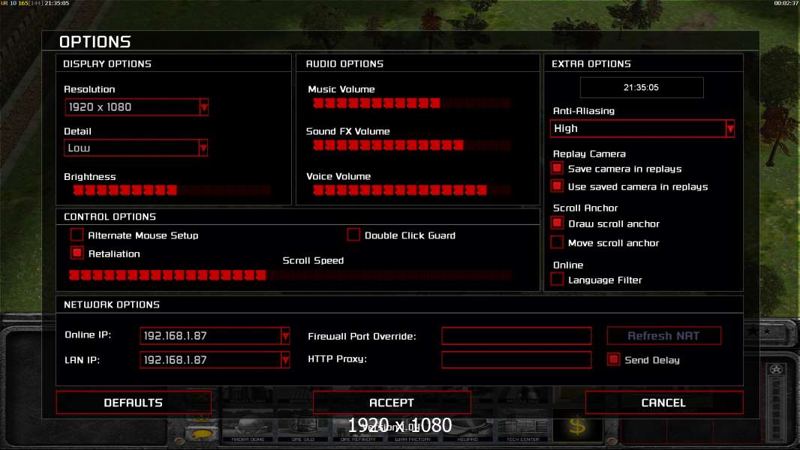This screenshot has width=800, height=450.
Task: Expand the Online IP dropdown
Action: (x=285, y=336)
